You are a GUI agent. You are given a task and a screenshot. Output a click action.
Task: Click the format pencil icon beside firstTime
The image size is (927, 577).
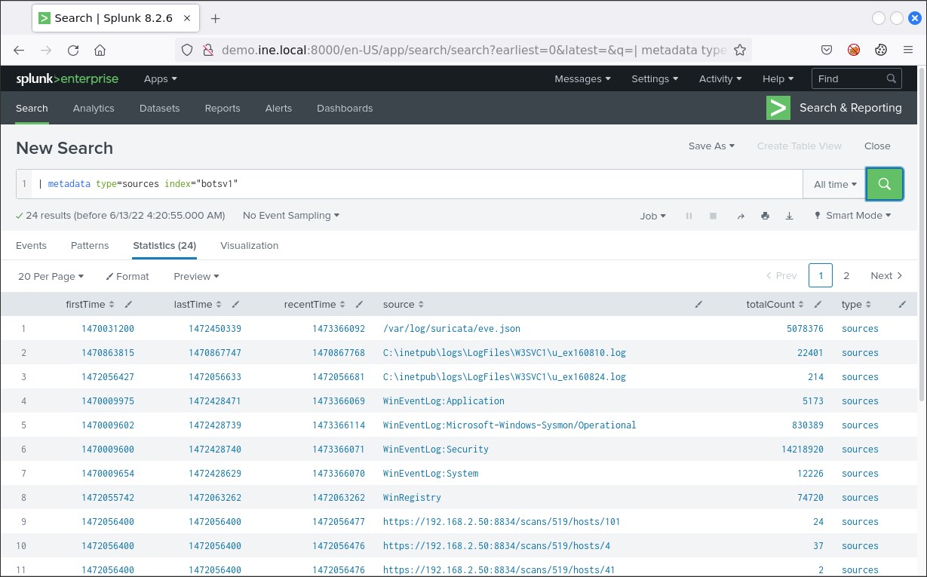pos(128,305)
